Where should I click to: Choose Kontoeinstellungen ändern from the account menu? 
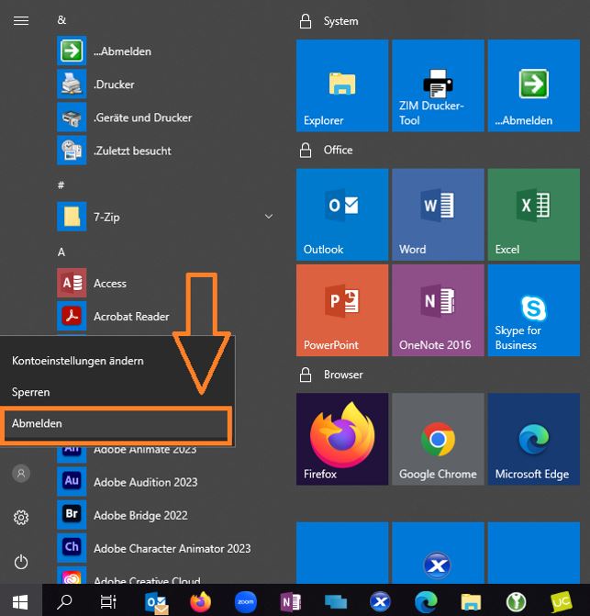click(78, 361)
